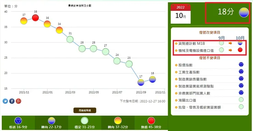The height and width of the screenshot is (131, 253).
Task: Click the 2022/11 axis label
Action: [x=160, y=92]
